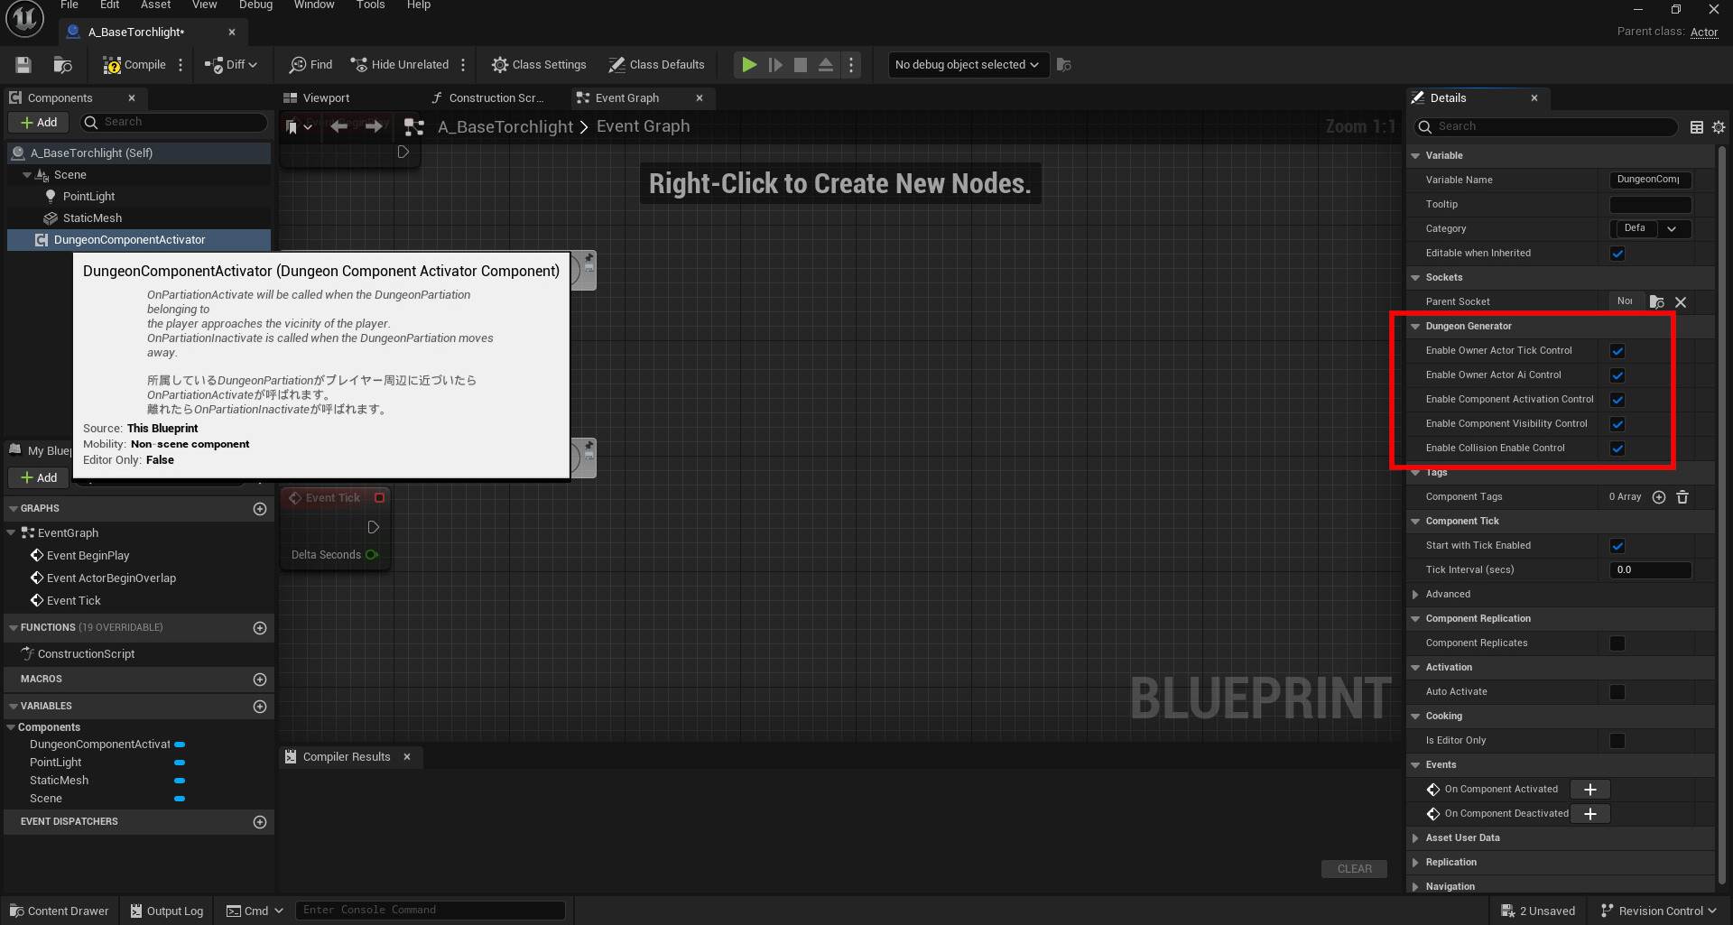Enable Auto Activate checkbox
Viewport: 1733px width, 925px height.
point(1617,692)
